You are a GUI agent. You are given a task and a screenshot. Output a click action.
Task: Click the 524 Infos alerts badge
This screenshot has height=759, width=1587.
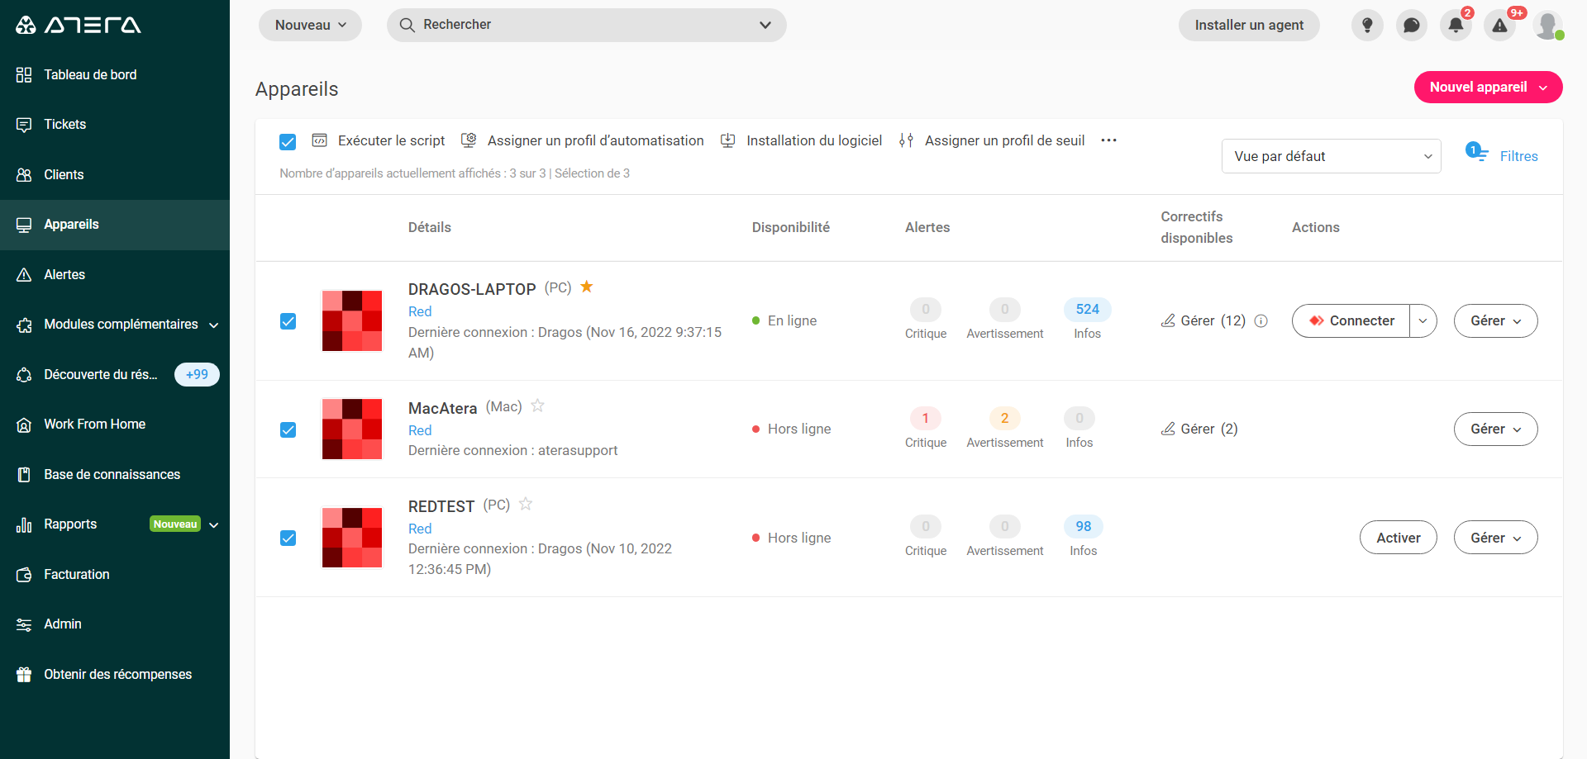pos(1087,310)
